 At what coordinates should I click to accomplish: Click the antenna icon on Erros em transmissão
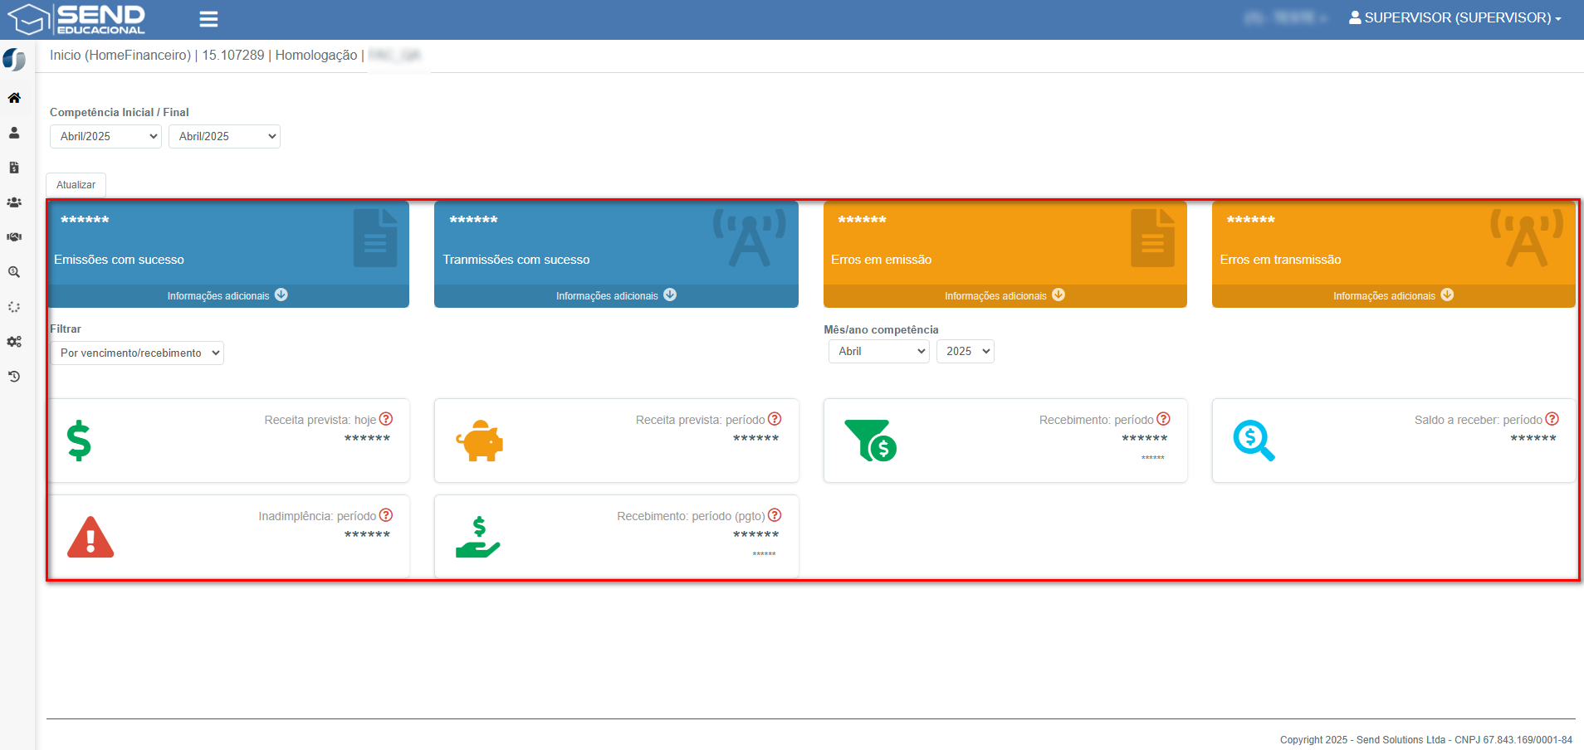point(1527,238)
